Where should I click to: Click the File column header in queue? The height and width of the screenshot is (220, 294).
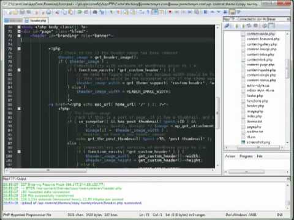pyautogui.click(x=260, y=156)
